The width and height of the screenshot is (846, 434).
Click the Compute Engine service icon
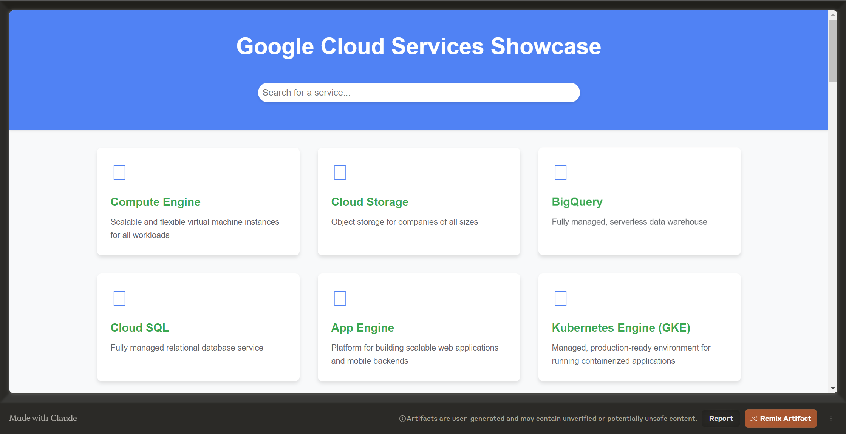(x=119, y=172)
